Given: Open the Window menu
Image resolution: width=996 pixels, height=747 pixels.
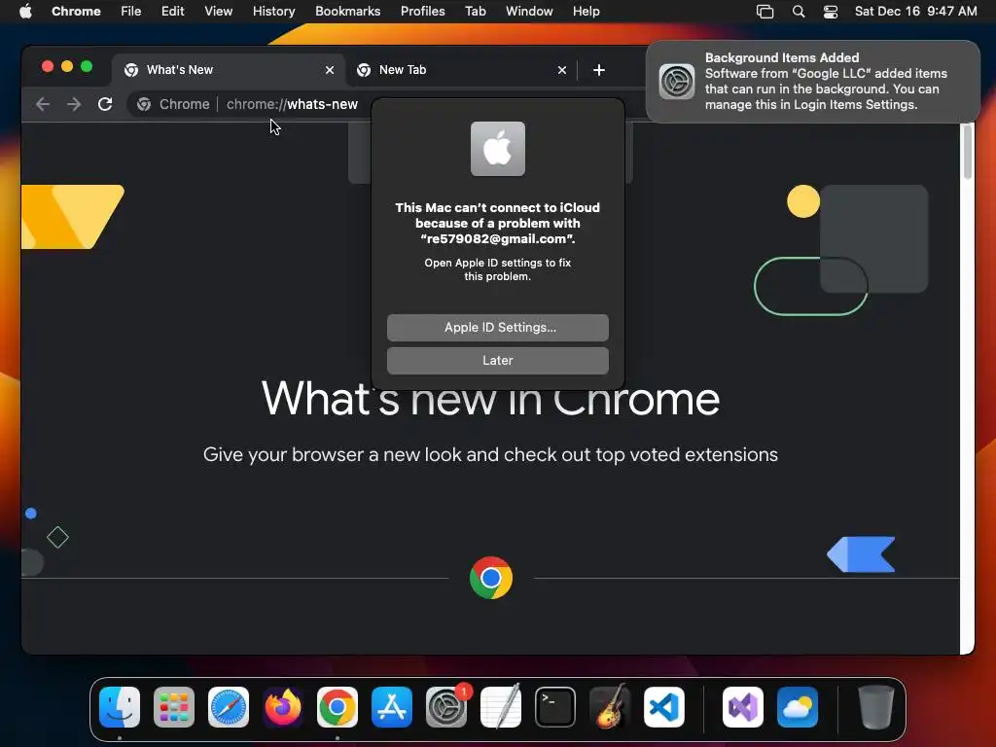Looking at the screenshot, I should [x=529, y=12].
